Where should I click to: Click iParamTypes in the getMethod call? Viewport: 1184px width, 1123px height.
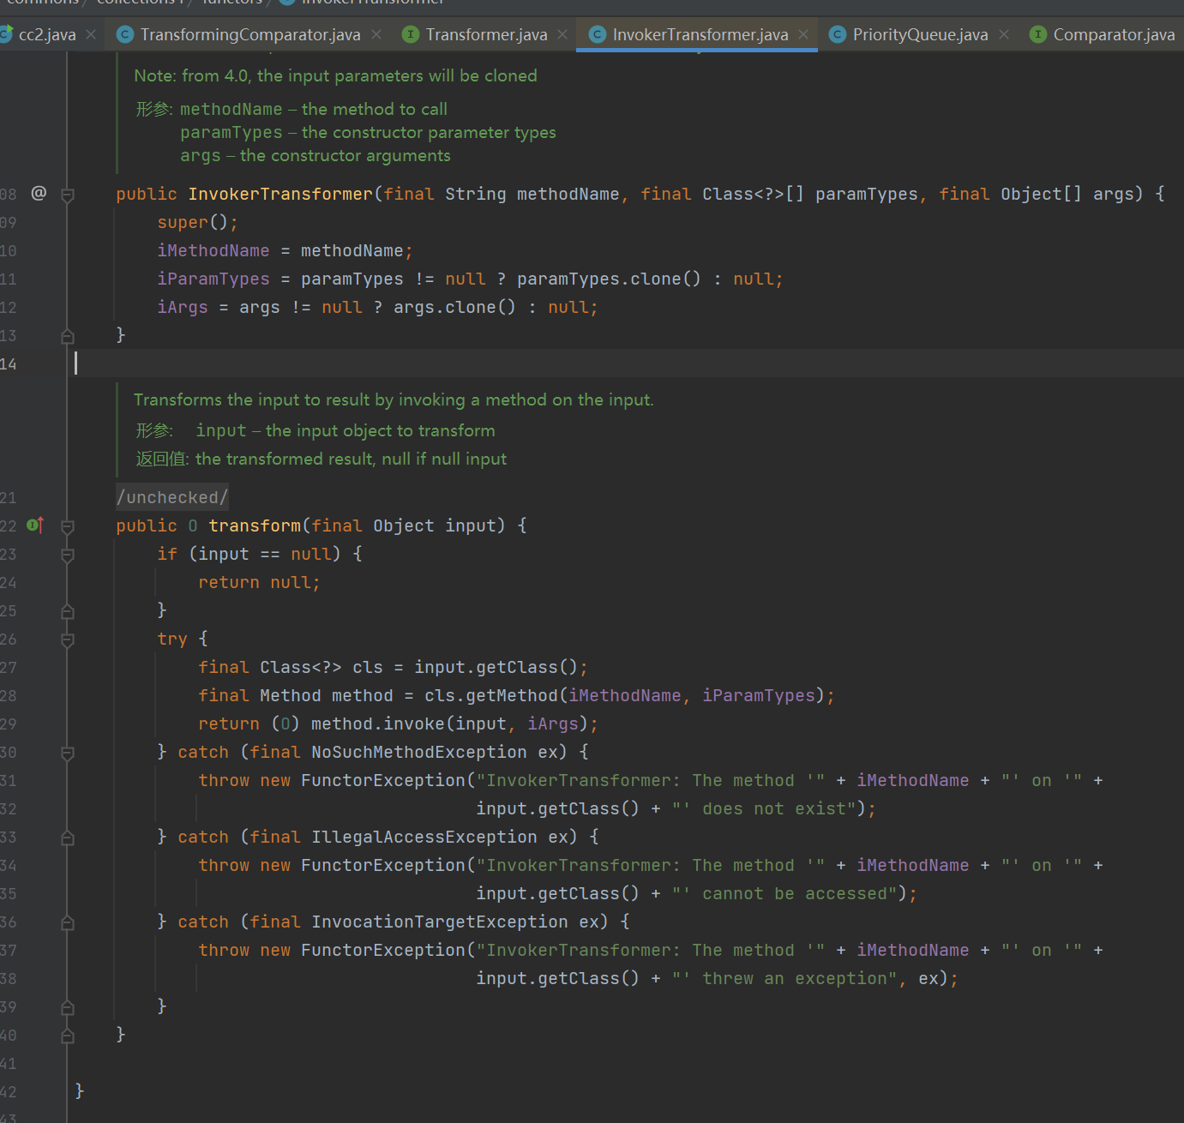pyautogui.click(x=759, y=695)
